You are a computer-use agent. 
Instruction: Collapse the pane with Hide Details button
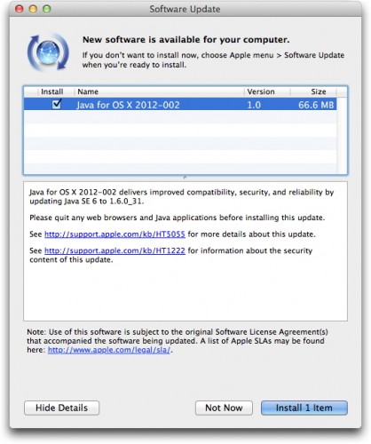61,408
